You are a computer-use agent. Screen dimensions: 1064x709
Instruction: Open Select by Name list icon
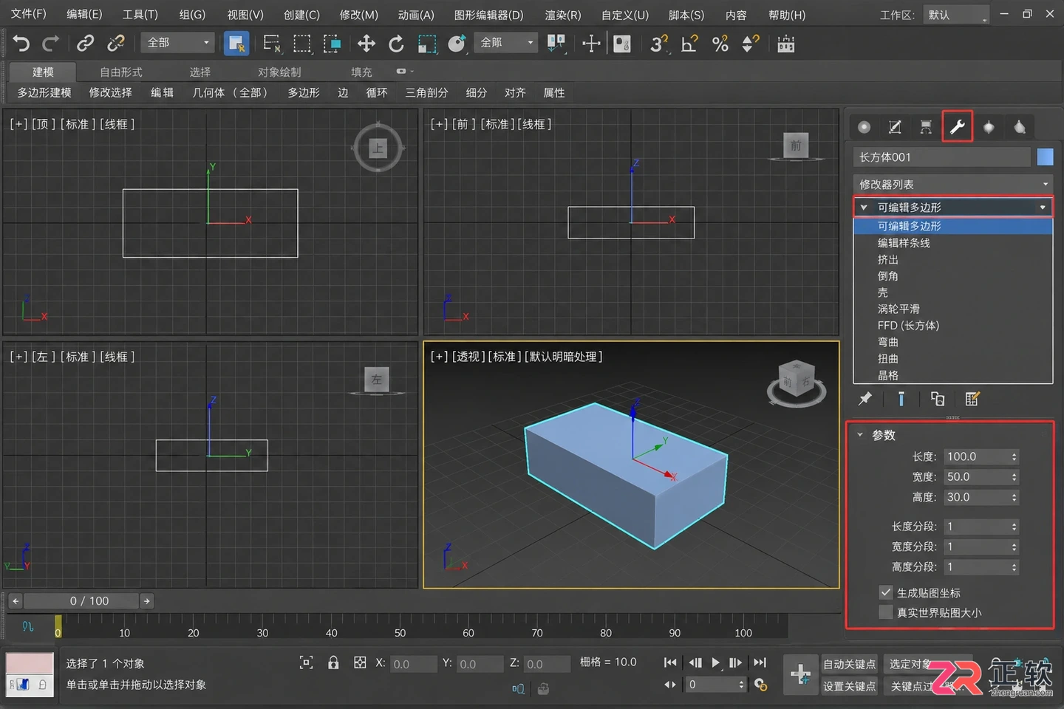click(271, 44)
